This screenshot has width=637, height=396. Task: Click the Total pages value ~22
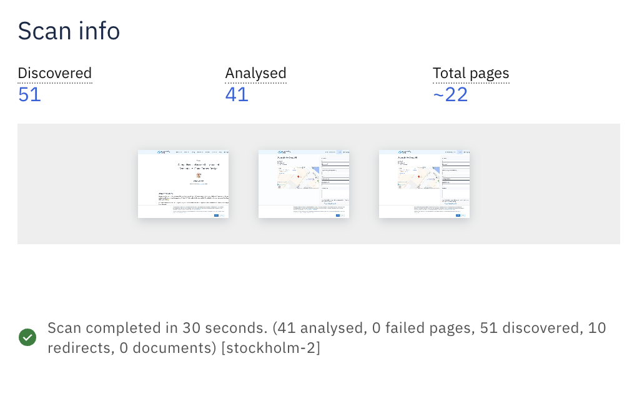[450, 95]
